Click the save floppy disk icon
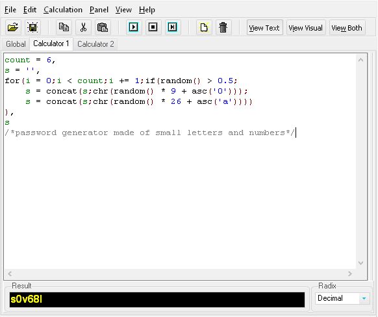 point(32,27)
